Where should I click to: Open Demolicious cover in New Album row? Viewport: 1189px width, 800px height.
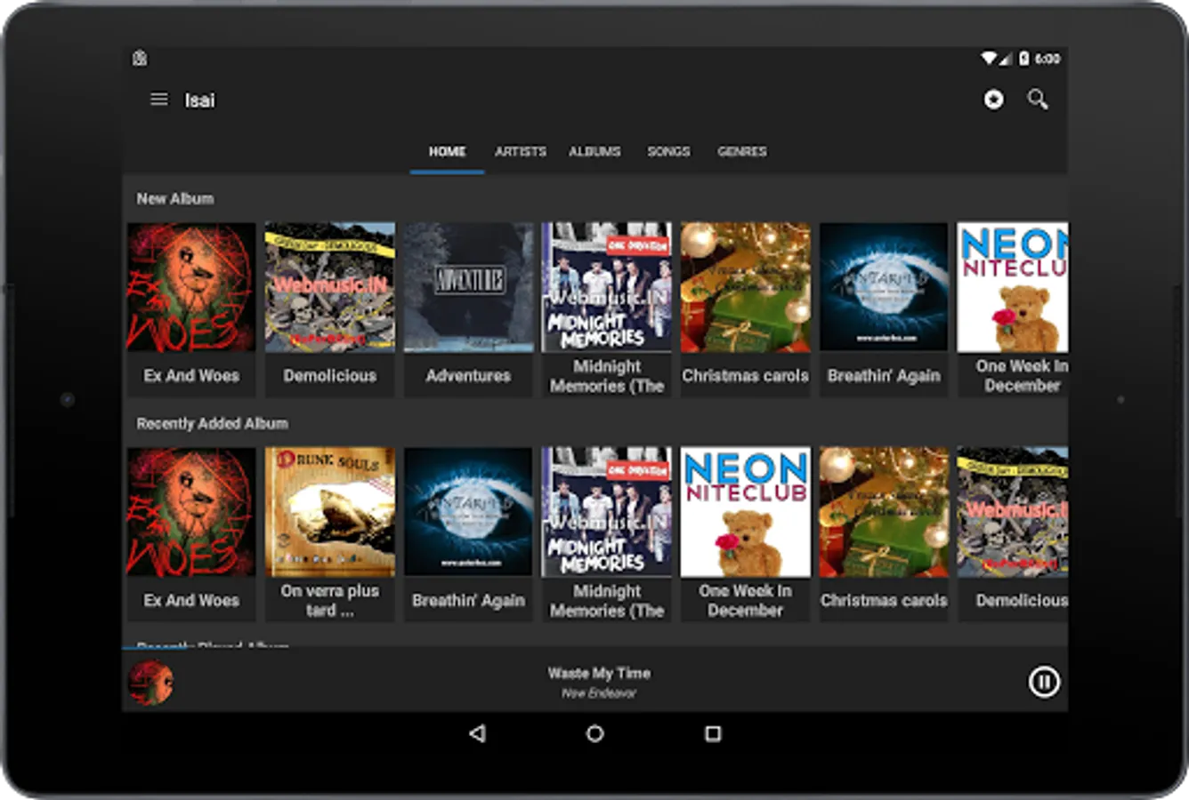pos(330,287)
